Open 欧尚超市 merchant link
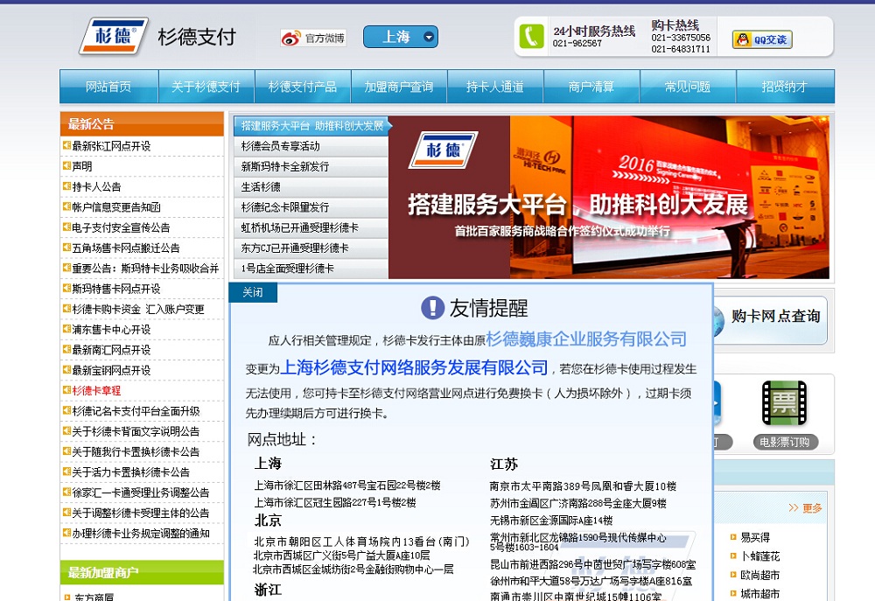875x601 pixels. [760, 576]
